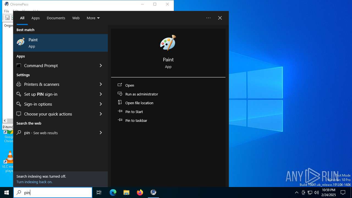The image size is (352, 198).
Task: Click the Choose your quick actions icon
Action: (x=19, y=114)
